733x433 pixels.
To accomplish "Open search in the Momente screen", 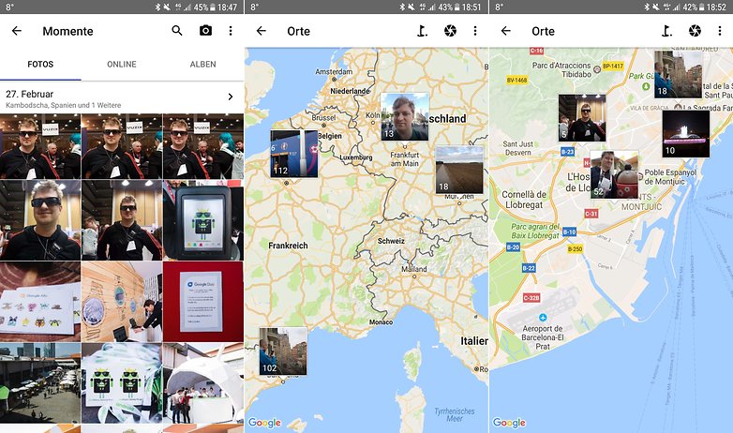I will pos(177,31).
